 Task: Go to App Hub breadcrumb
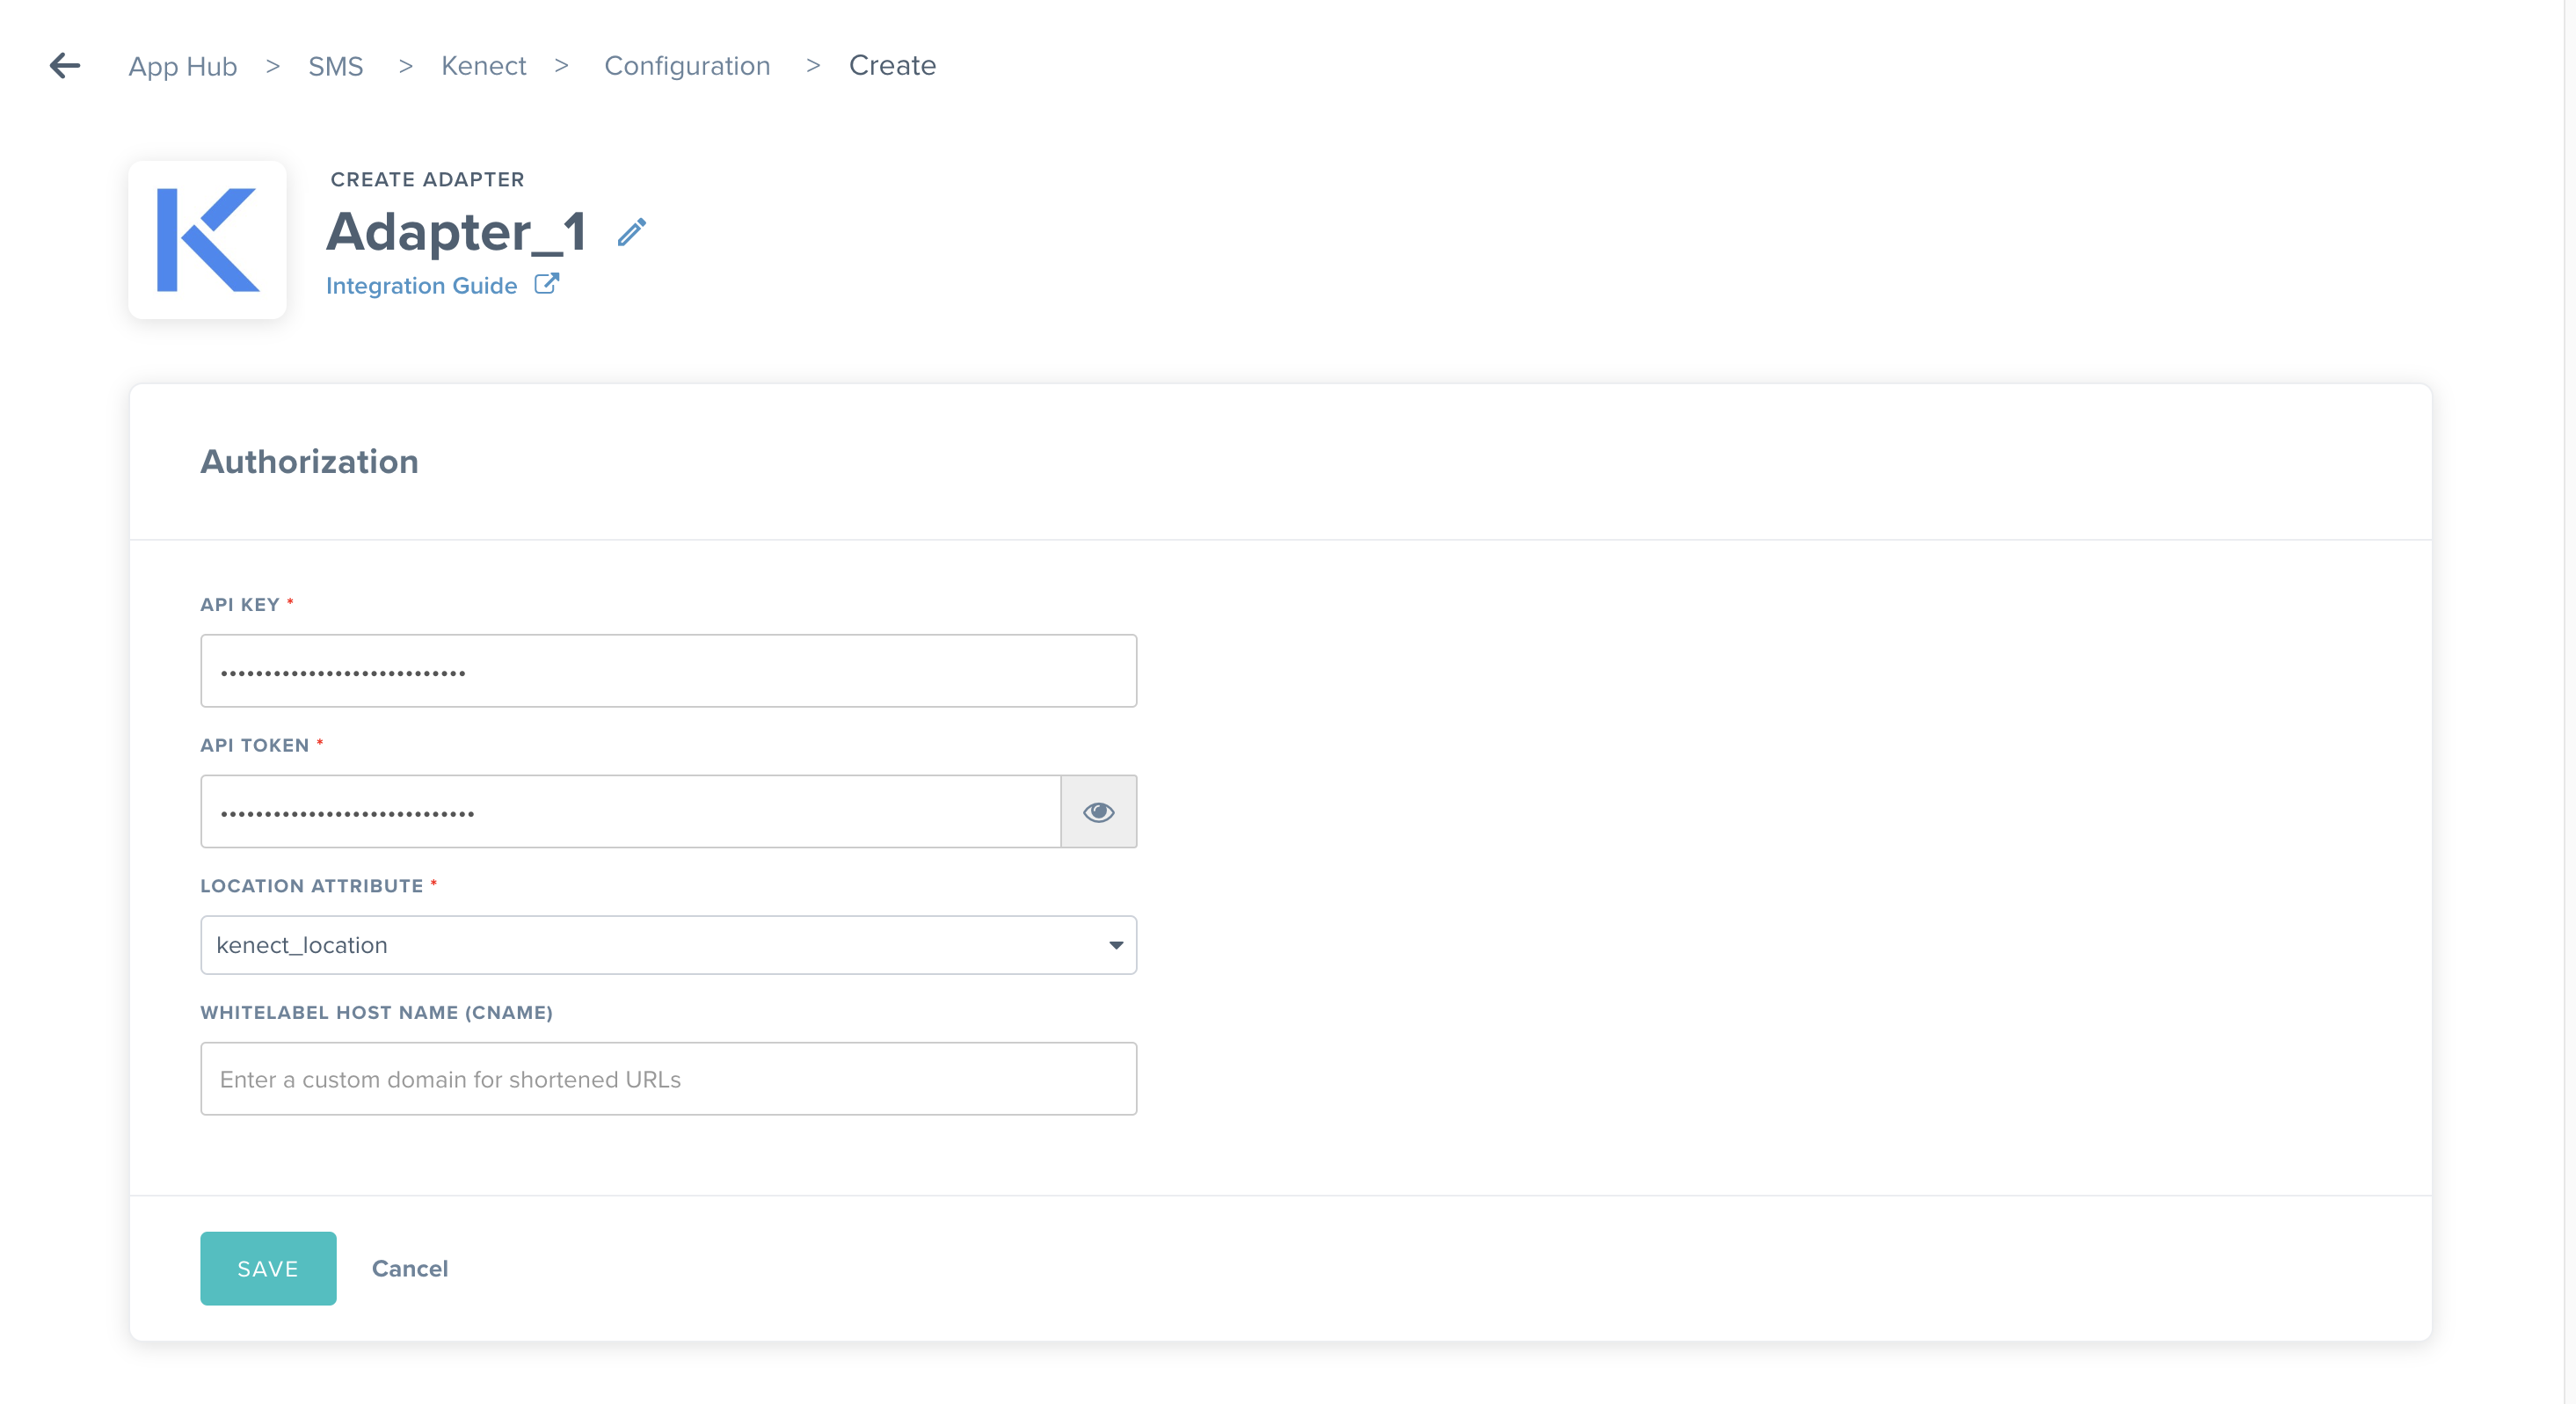[182, 66]
